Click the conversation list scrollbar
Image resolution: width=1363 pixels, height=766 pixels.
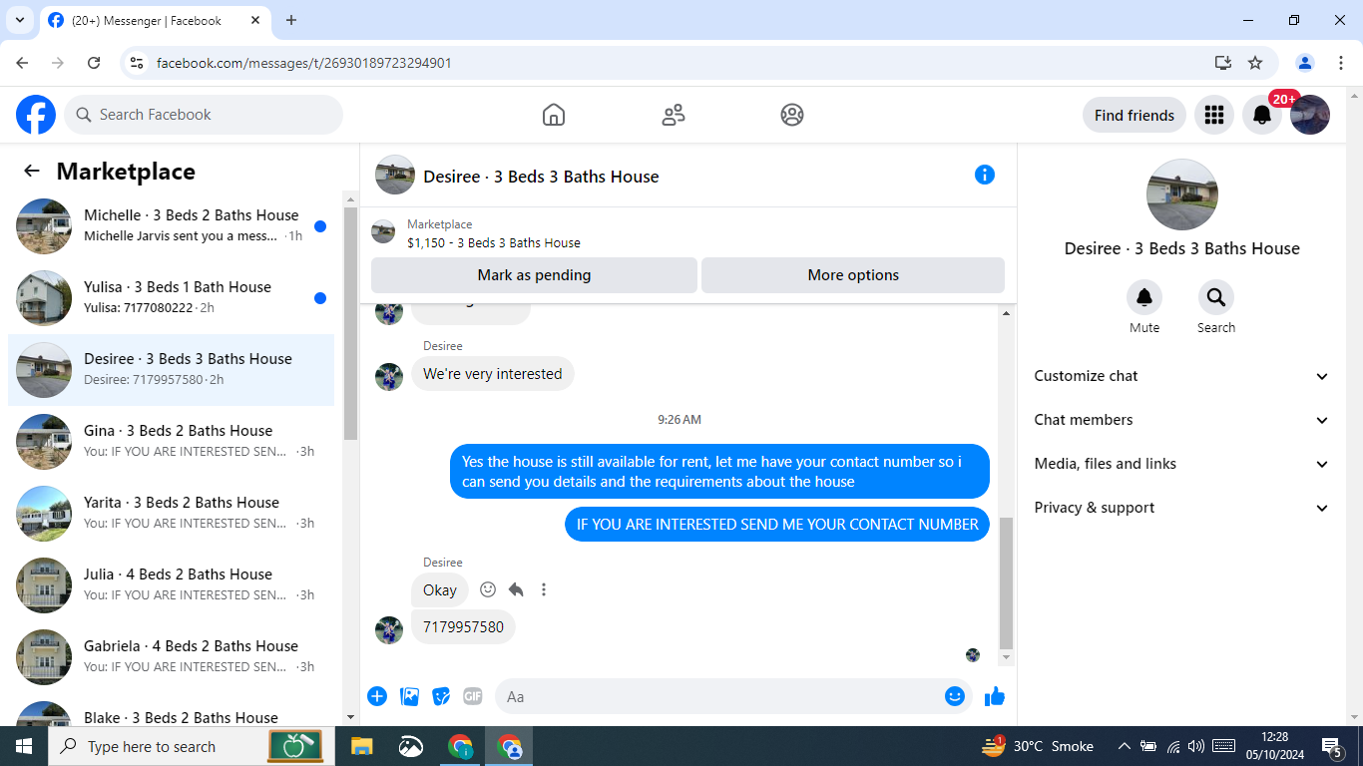pyautogui.click(x=350, y=324)
